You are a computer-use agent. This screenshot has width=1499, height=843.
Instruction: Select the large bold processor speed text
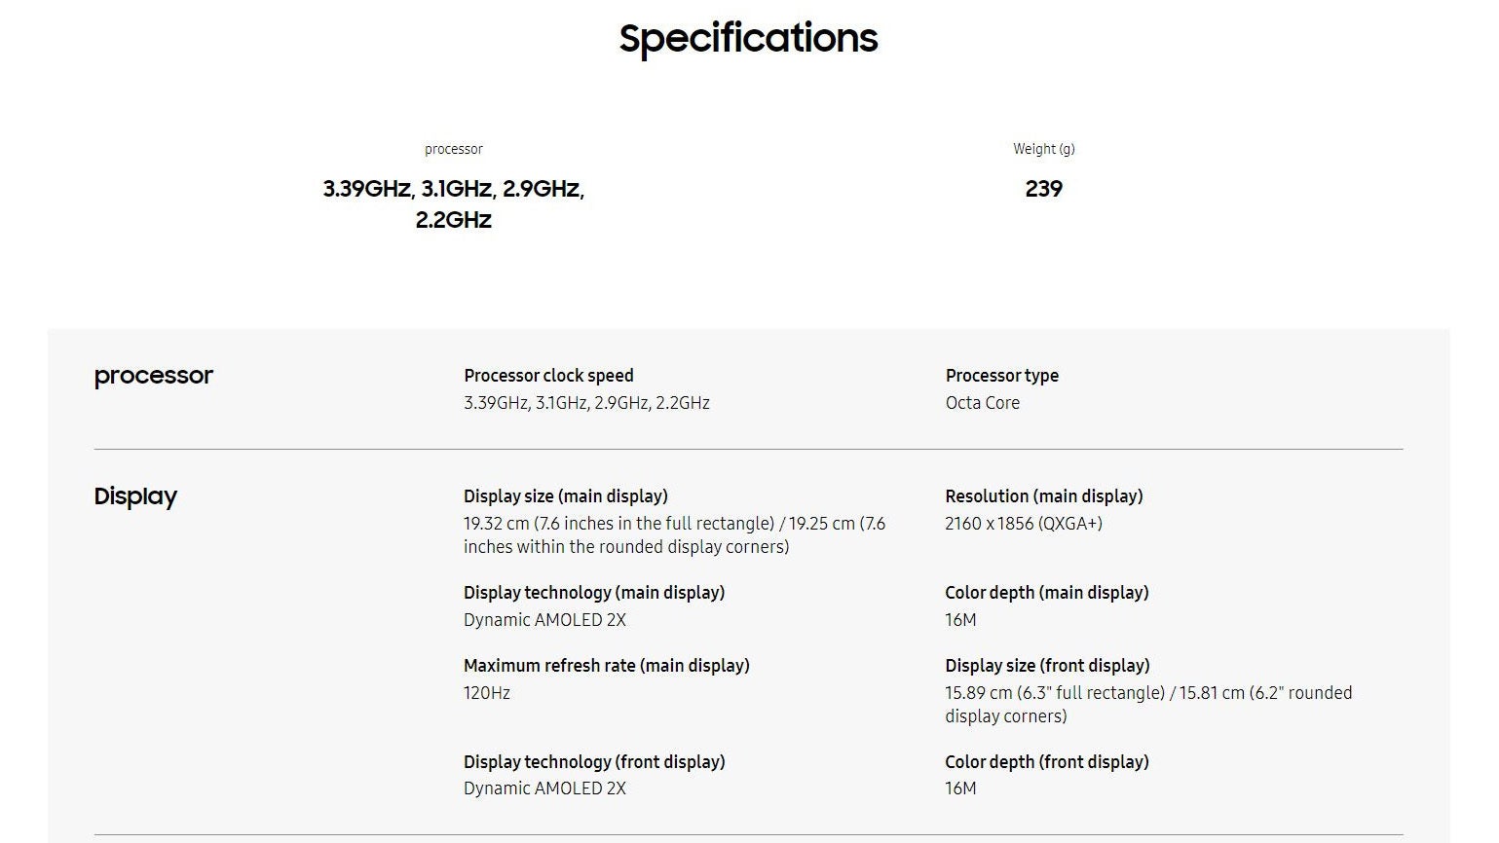click(x=453, y=203)
